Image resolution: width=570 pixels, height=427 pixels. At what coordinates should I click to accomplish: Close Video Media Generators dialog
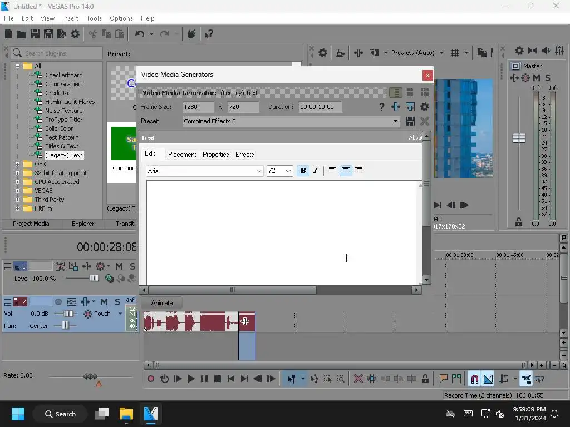pos(427,75)
